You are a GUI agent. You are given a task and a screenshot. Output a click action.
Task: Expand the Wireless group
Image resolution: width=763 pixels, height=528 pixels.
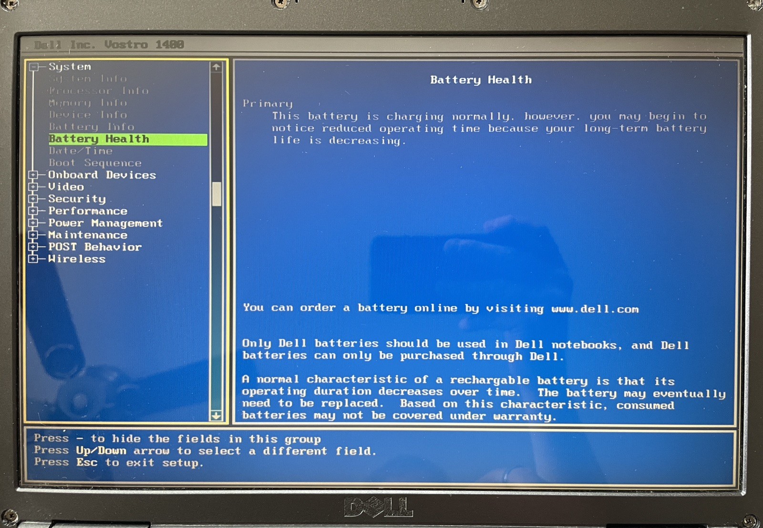click(33, 259)
